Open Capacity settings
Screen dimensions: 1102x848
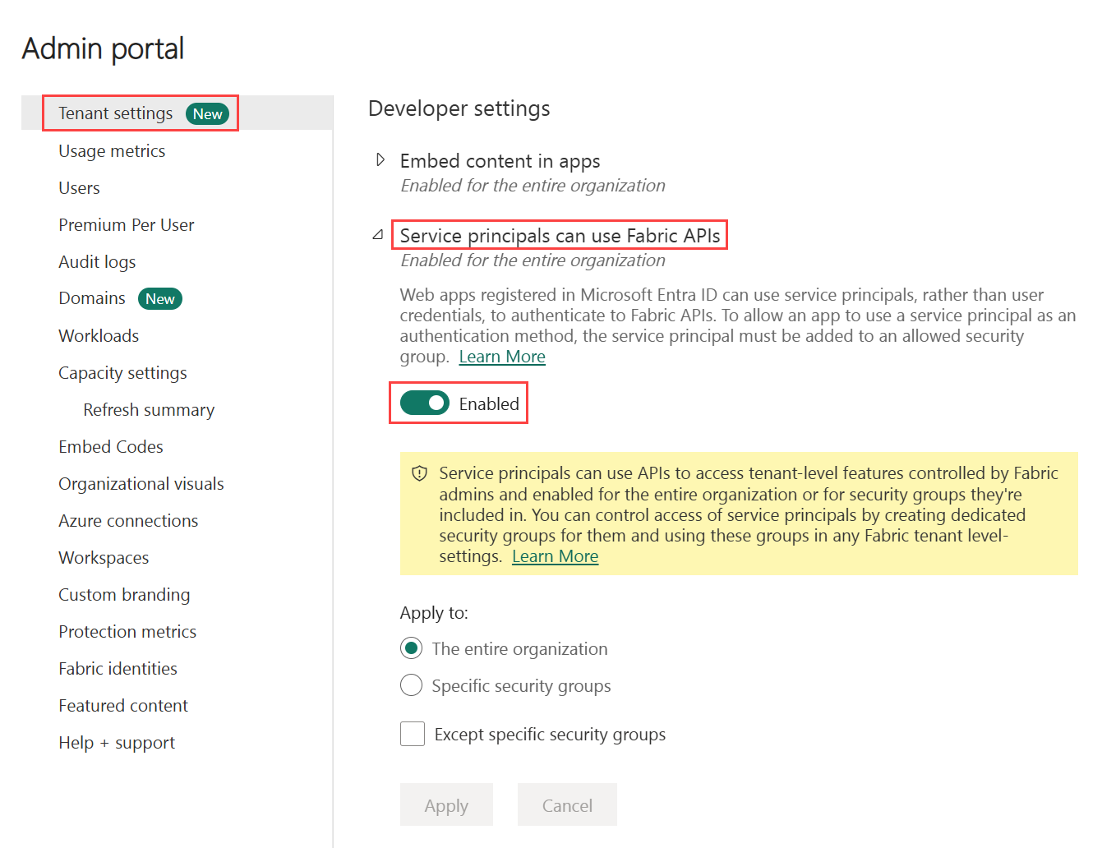point(122,372)
